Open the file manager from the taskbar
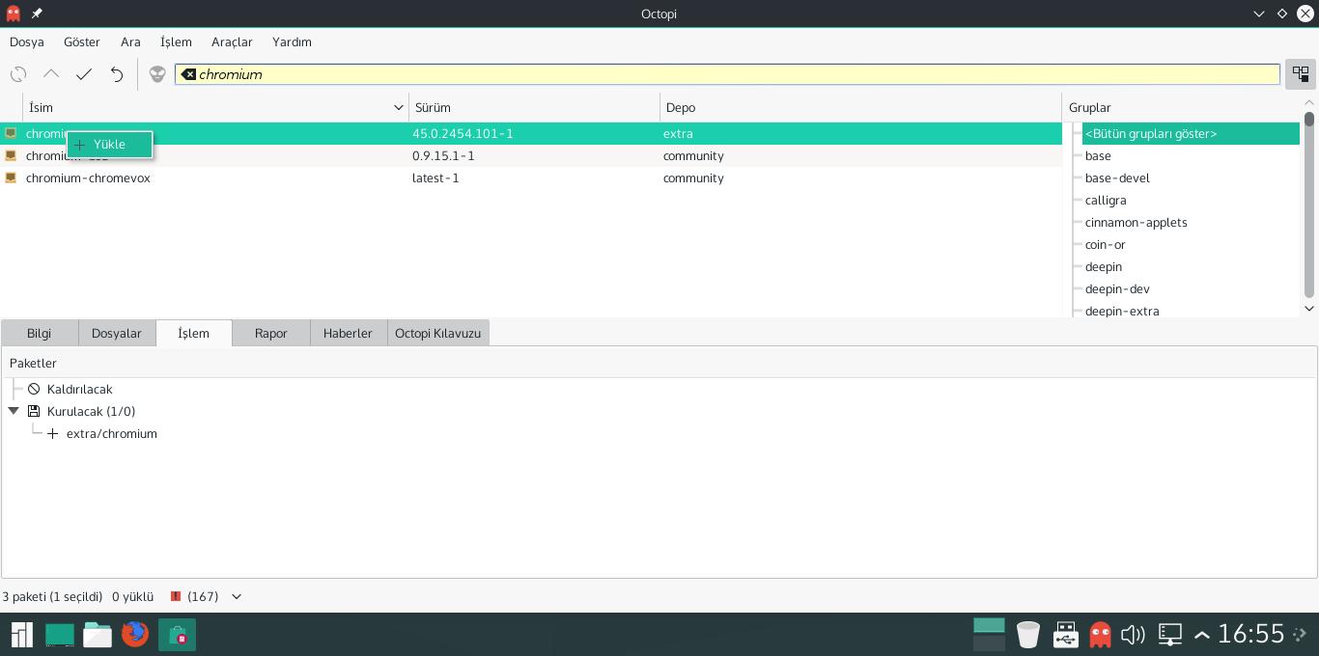Viewport: 1319px width, 656px height. click(98, 635)
